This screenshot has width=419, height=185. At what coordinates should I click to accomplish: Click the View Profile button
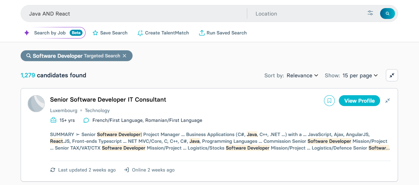coord(359,101)
